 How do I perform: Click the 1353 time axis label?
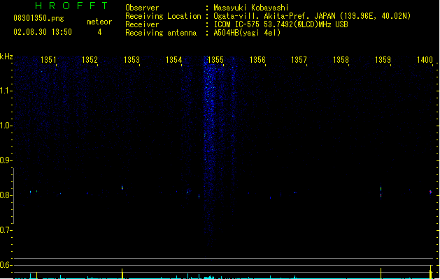(132, 60)
